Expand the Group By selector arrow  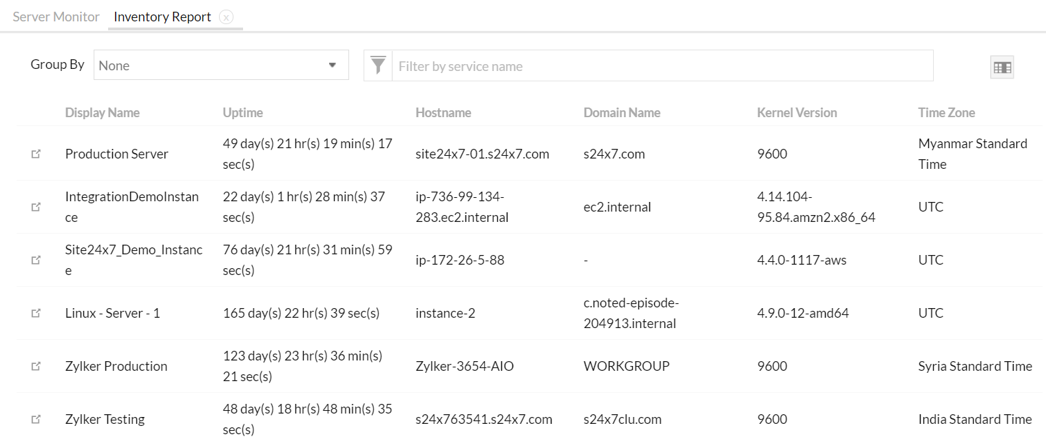pos(334,64)
